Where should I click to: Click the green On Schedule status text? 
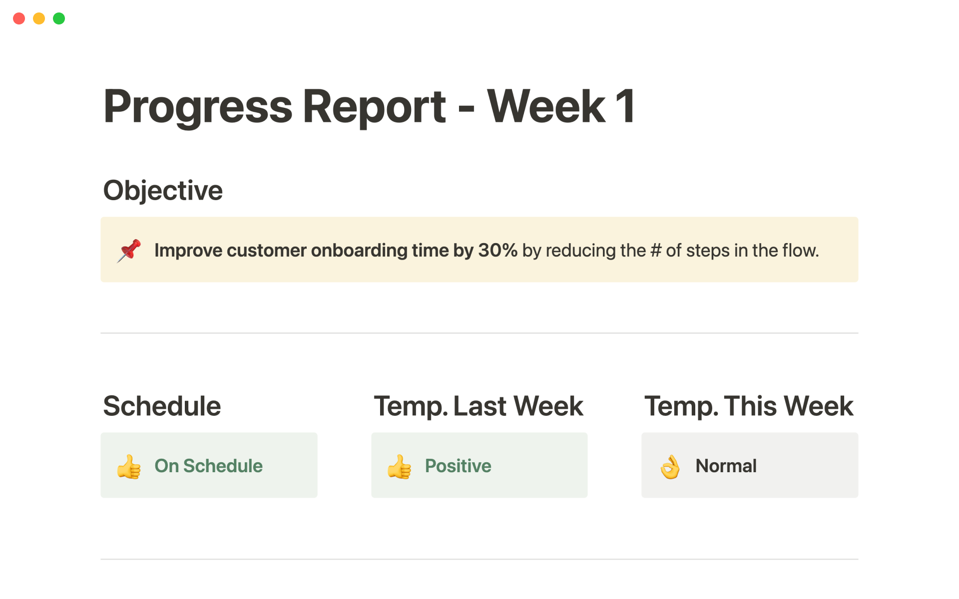[x=208, y=466]
